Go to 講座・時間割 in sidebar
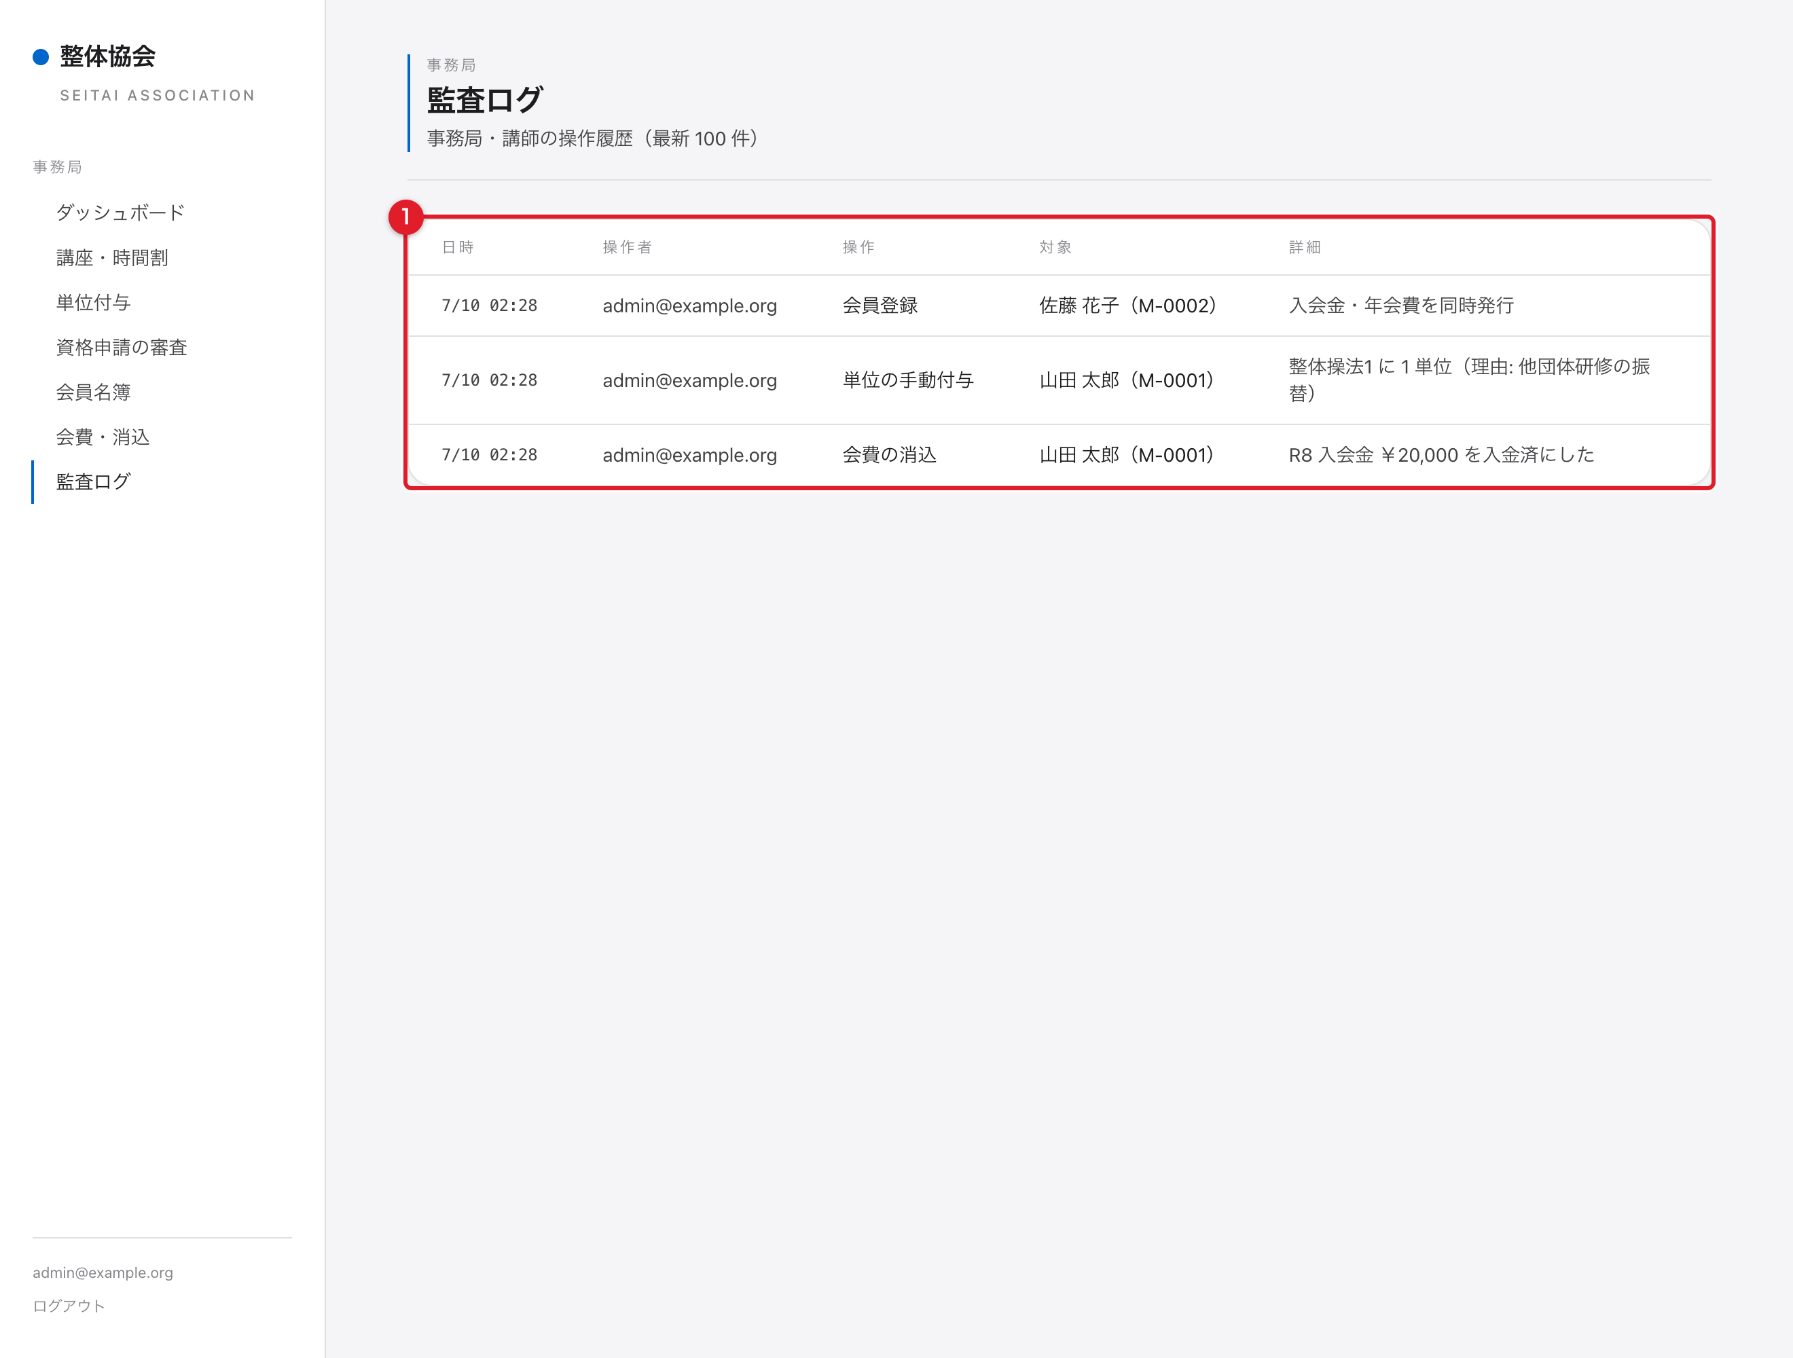This screenshot has height=1358, width=1793. 112,257
